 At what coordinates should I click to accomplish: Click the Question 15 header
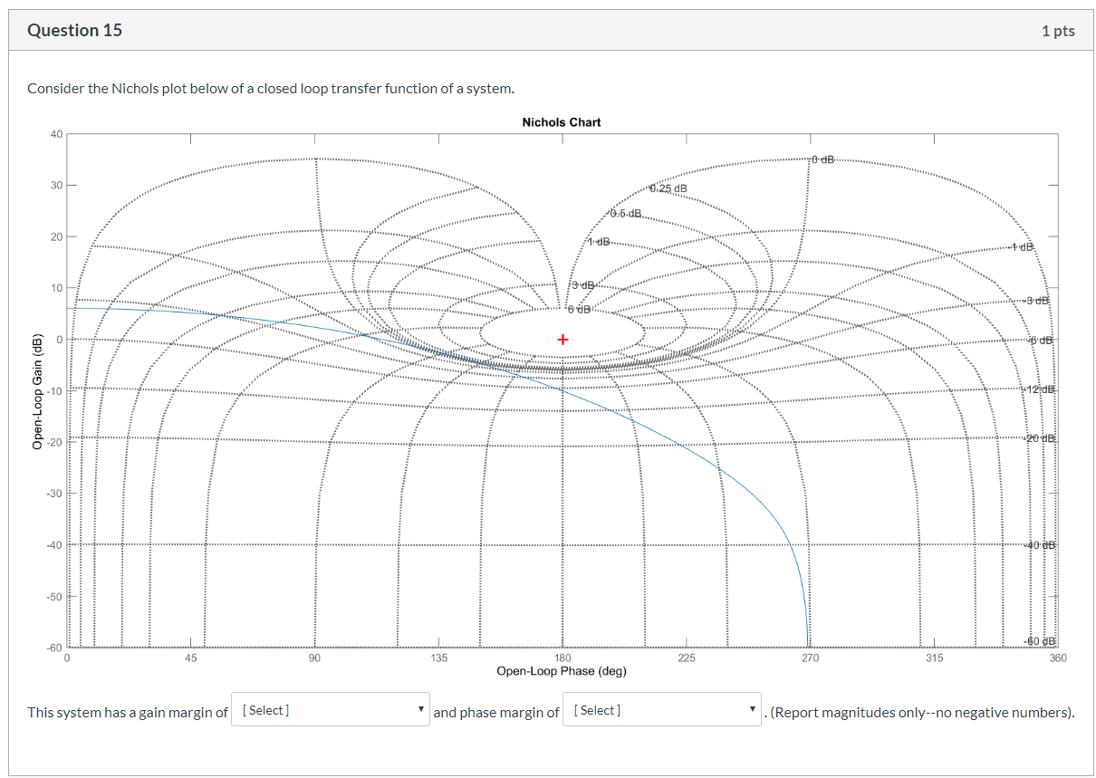[x=75, y=30]
